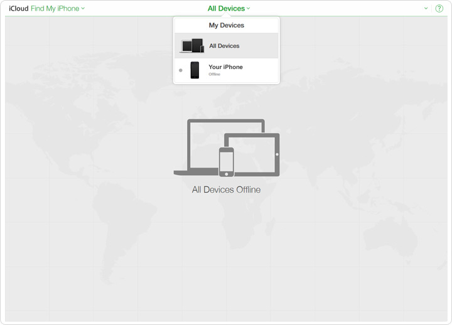Expand the account chevron beside help

tap(426, 8)
